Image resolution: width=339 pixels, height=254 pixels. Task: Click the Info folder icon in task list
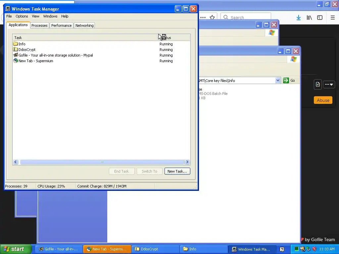tap(15, 44)
